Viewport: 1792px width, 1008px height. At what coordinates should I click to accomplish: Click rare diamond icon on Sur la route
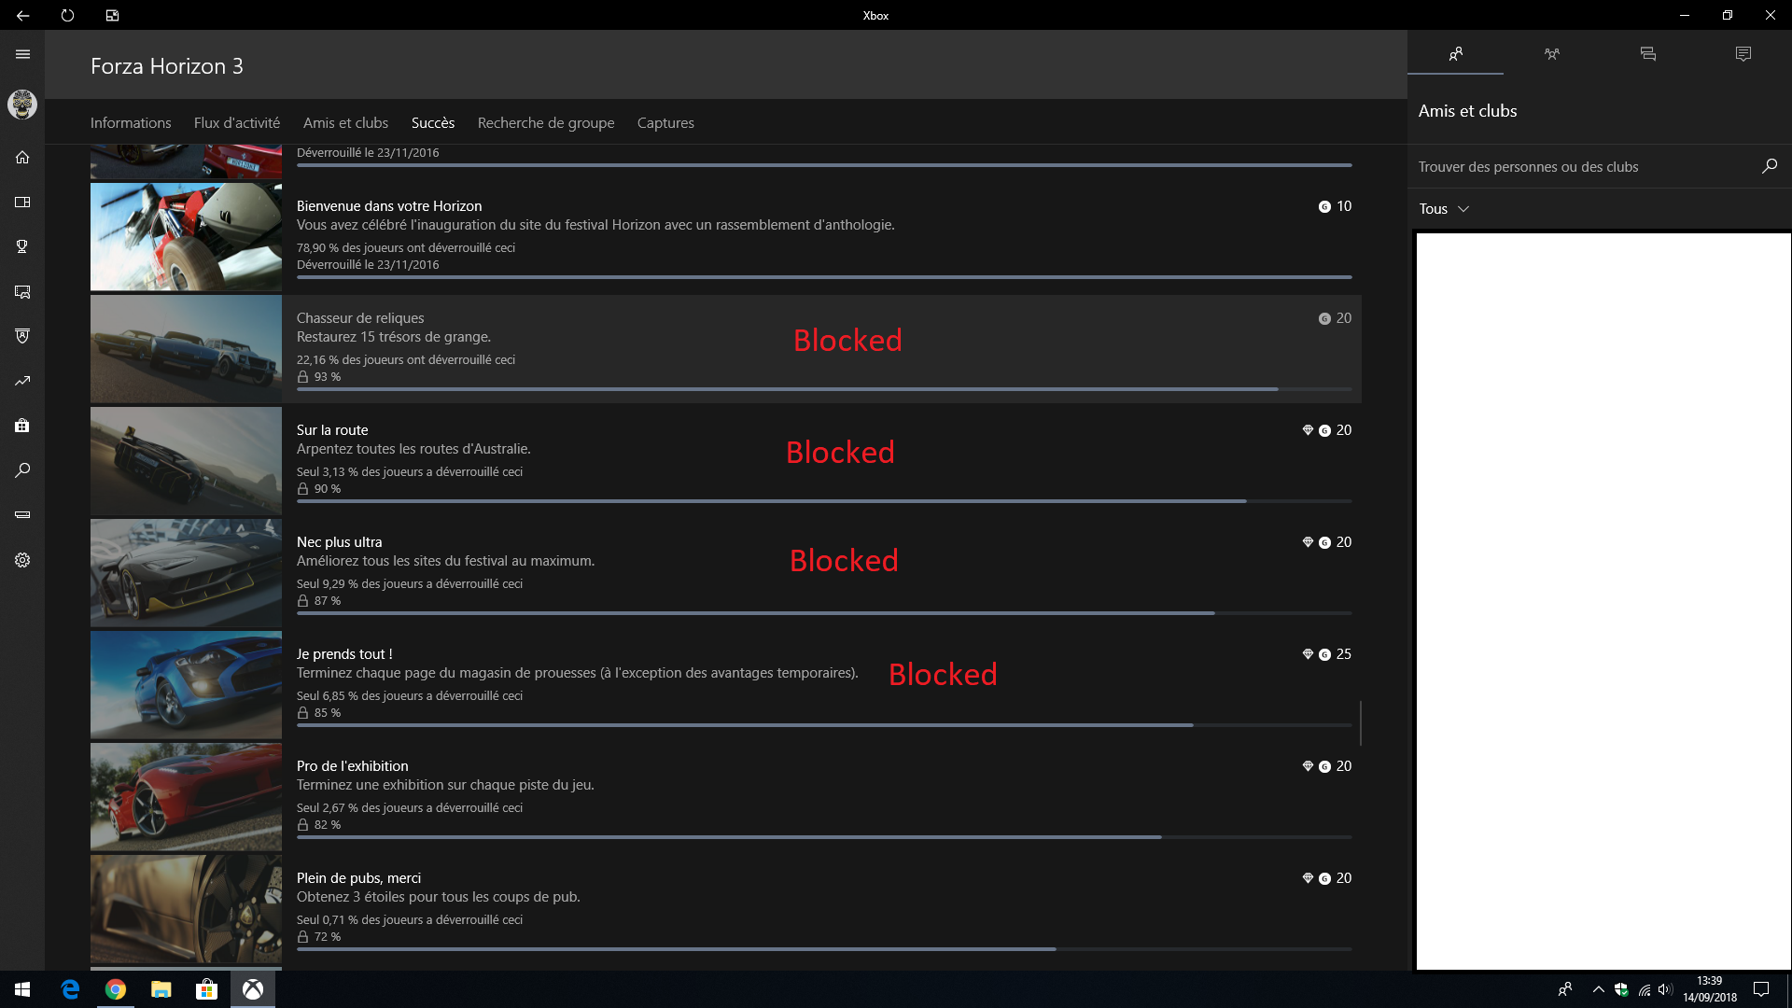(x=1308, y=430)
